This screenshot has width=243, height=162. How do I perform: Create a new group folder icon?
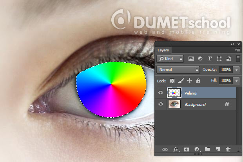(x=207, y=149)
